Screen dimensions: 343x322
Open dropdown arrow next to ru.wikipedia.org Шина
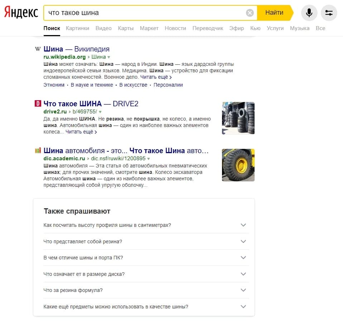[x=109, y=57]
